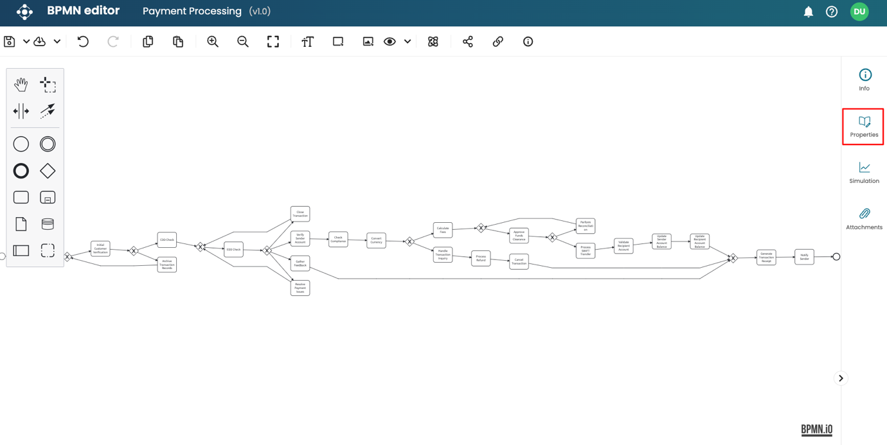The image size is (887, 445).
Task: Select the lasso selection tool
Action: (48, 84)
